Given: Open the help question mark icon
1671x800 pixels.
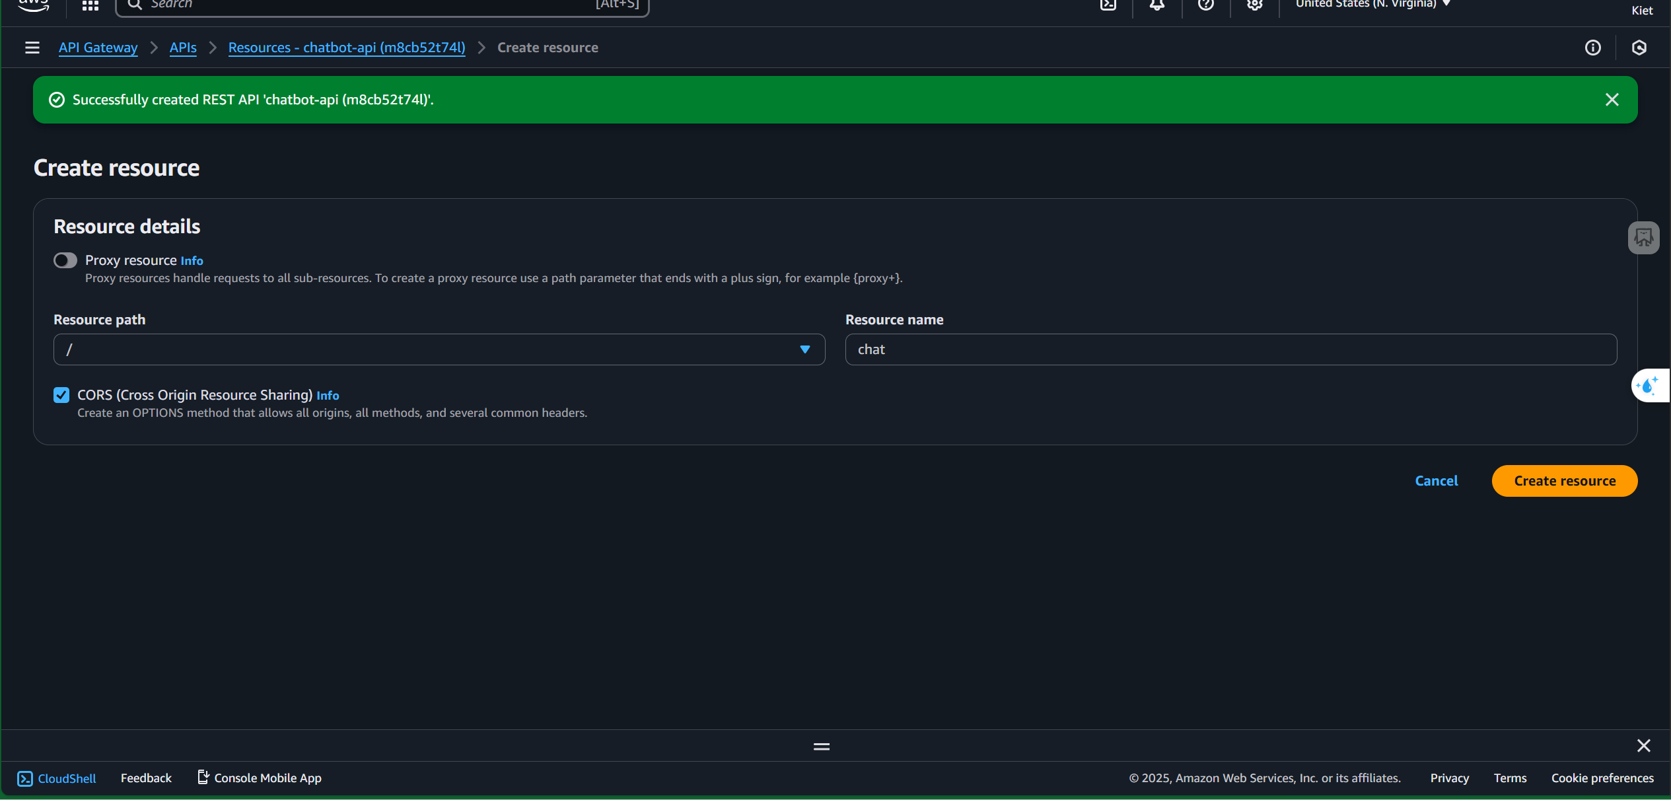Looking at the screenshot, I should coord(1205,5).
